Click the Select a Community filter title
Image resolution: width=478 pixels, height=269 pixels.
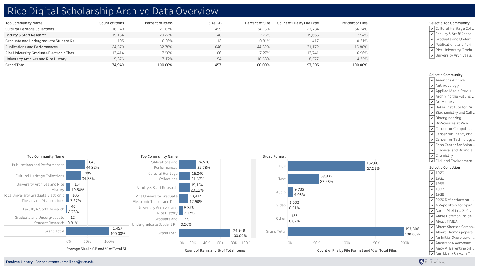point(446,75)
